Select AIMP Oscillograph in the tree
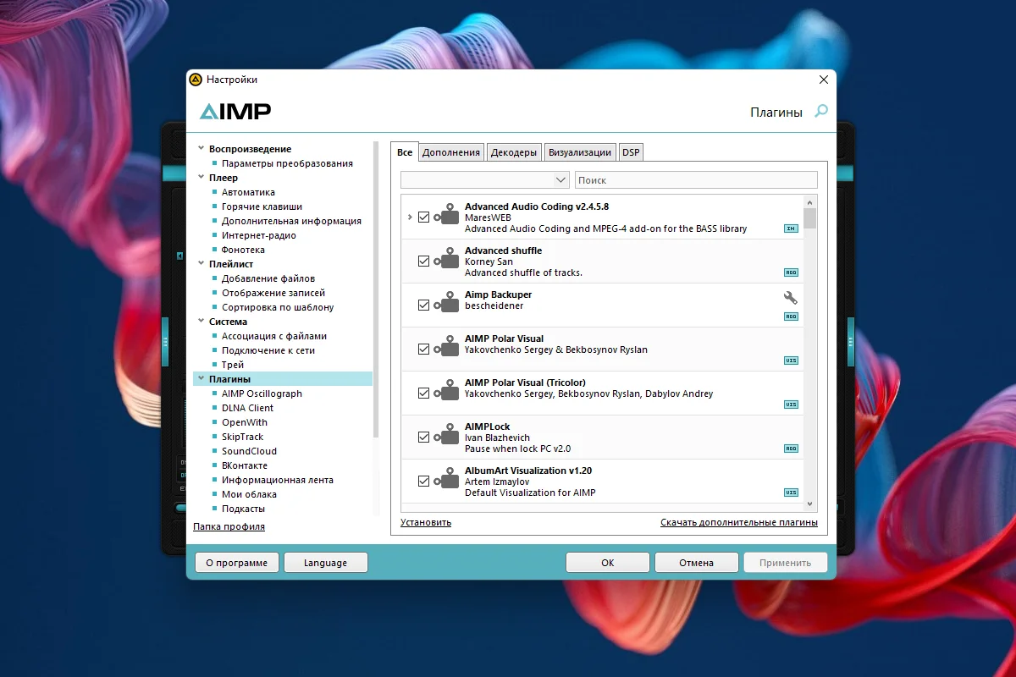The width and height of the screenshot is (1016, 677). [x=262, y=394]
